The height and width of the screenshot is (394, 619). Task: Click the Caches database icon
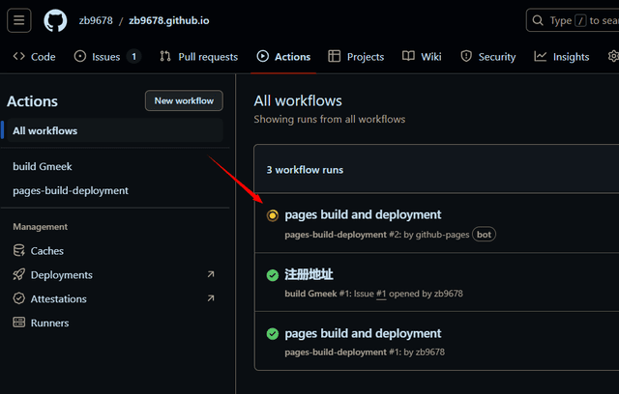[19, 251]
